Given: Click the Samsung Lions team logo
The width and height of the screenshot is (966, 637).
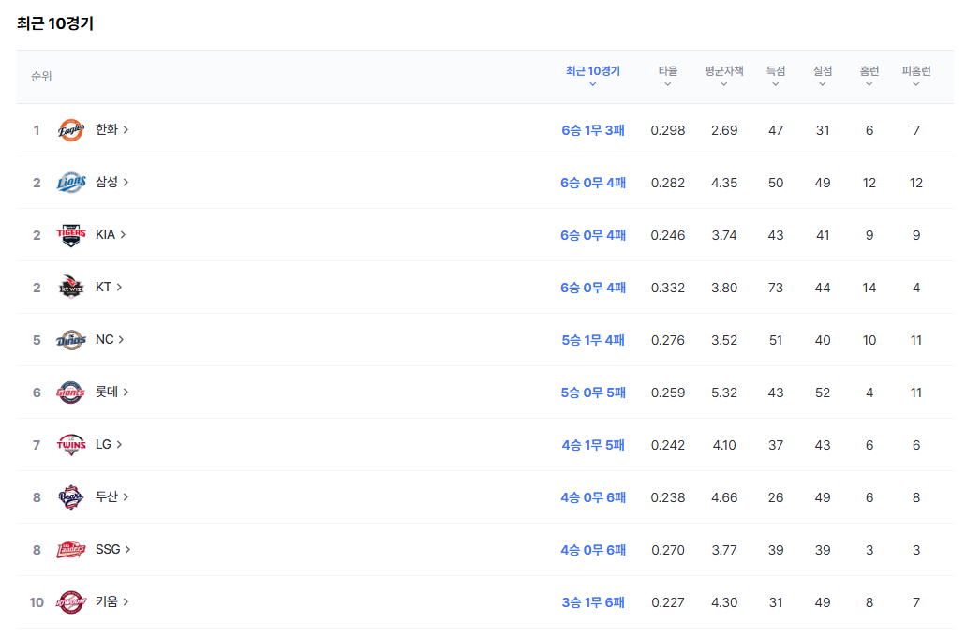Looking at the screenshot, I should point(71,183).
